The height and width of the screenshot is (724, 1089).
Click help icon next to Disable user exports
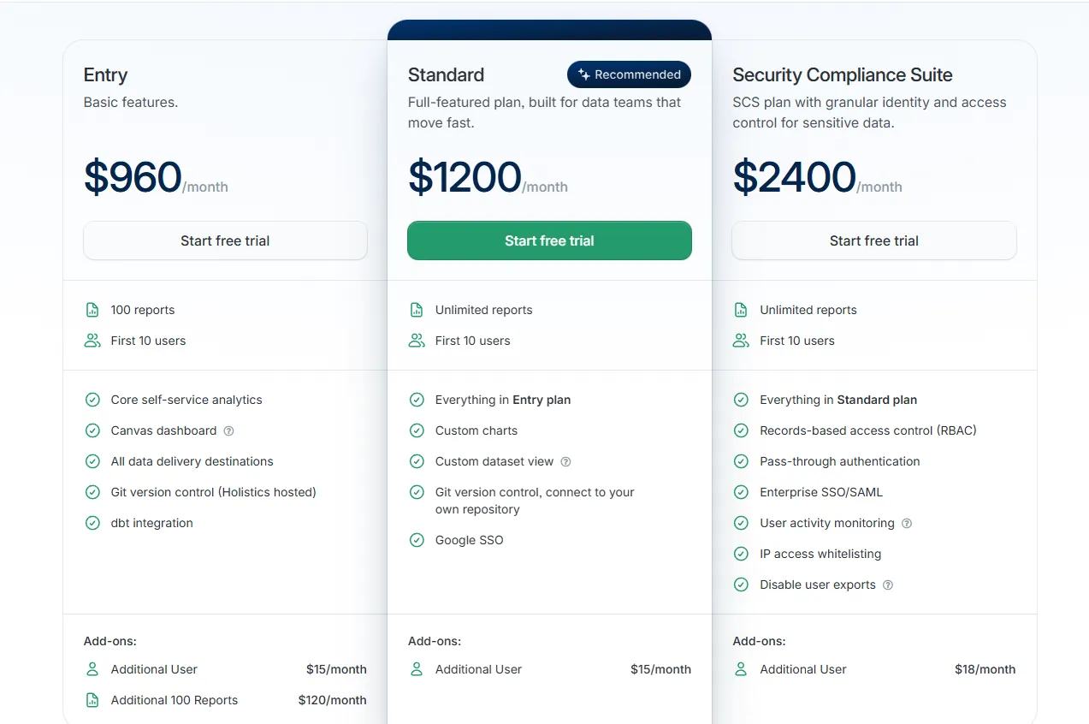(888, 585)
